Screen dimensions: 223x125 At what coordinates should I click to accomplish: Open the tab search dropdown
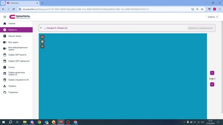coord(3,3)
